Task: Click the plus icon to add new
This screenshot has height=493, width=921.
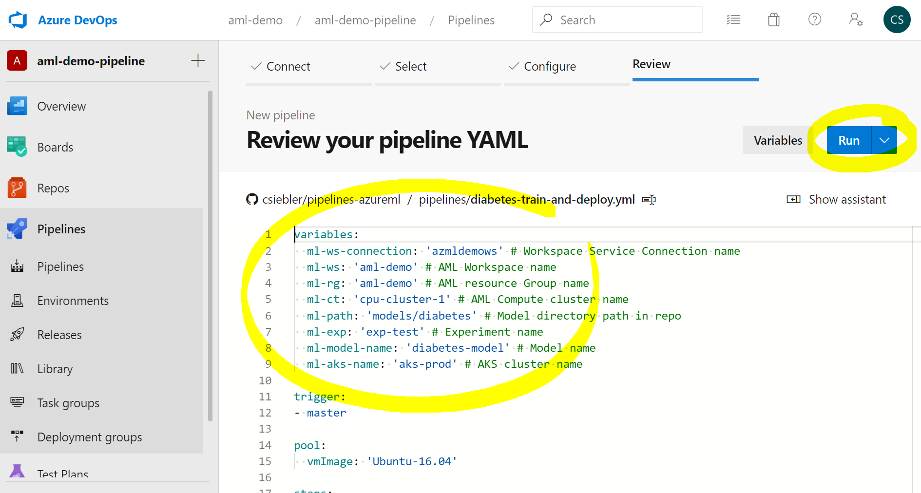Action: 198,61
